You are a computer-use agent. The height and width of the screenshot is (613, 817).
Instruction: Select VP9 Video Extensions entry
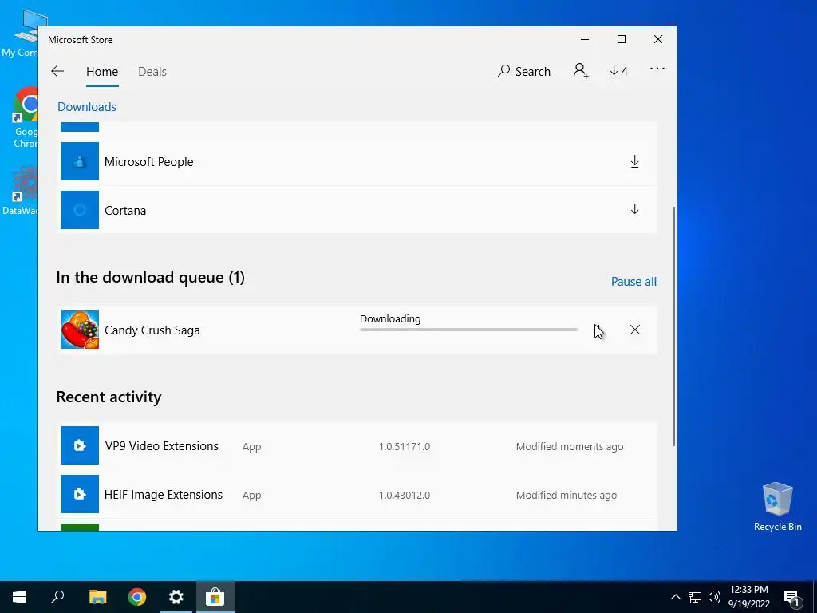(161, 446)
